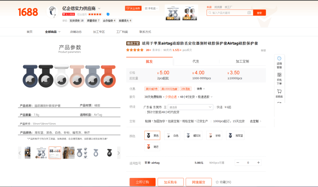Open the 请选择 destination dropdown
The height and width of the screenshot is (187, 318).
point(190,107)
